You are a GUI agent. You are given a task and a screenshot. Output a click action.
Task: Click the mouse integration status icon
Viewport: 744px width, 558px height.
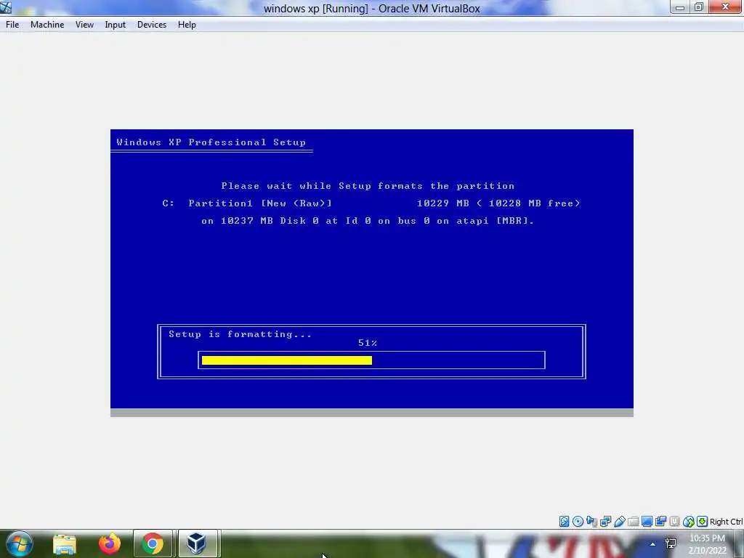pyautogui.click(x=689, y=522)
